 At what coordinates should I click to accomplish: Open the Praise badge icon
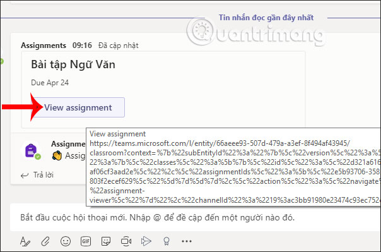(x=166, y=241)
